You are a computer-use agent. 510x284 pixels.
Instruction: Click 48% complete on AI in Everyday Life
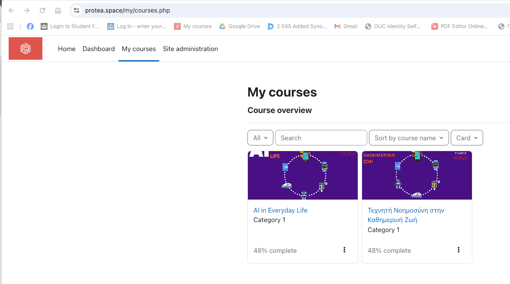point(275,251)
